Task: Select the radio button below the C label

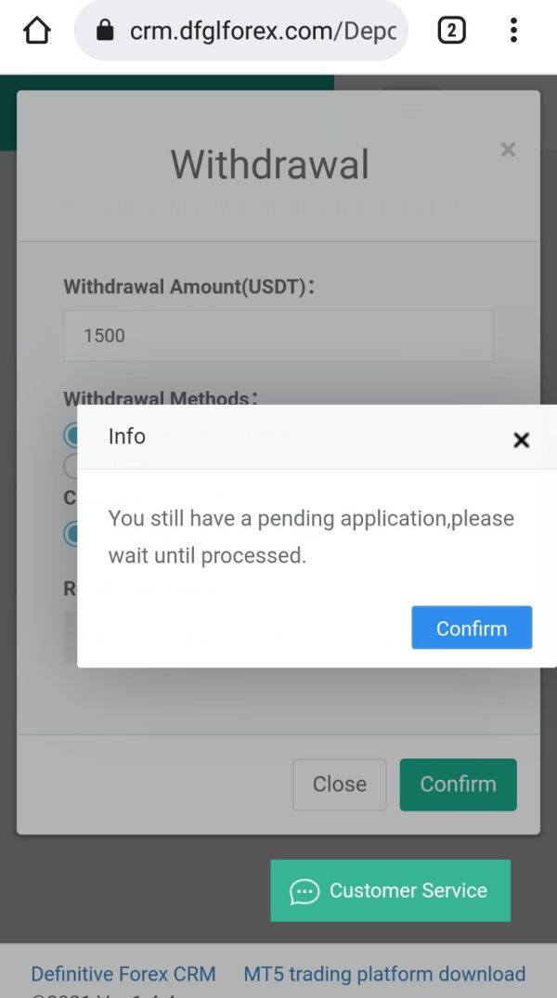Action: (x=71, y=534)
